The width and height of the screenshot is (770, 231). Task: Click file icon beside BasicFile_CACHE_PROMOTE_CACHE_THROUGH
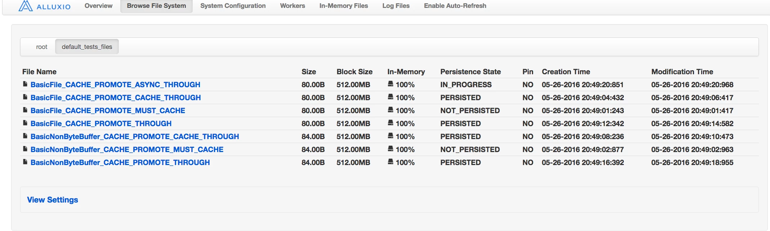pyautogui.click(x=25, y=97)
